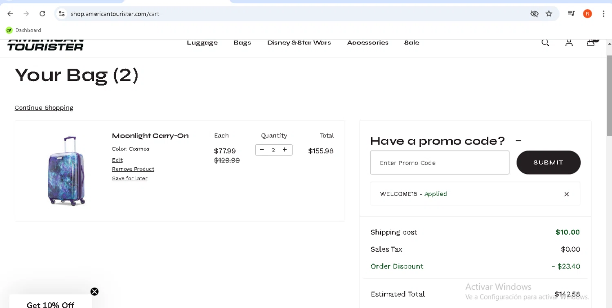Click the browser forward arrow

(x=26, y=14)
